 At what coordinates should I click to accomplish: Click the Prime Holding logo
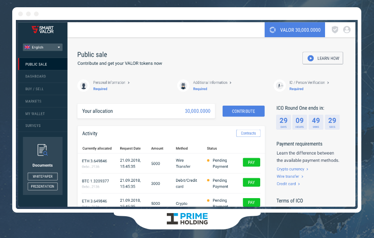coord(187,219)
